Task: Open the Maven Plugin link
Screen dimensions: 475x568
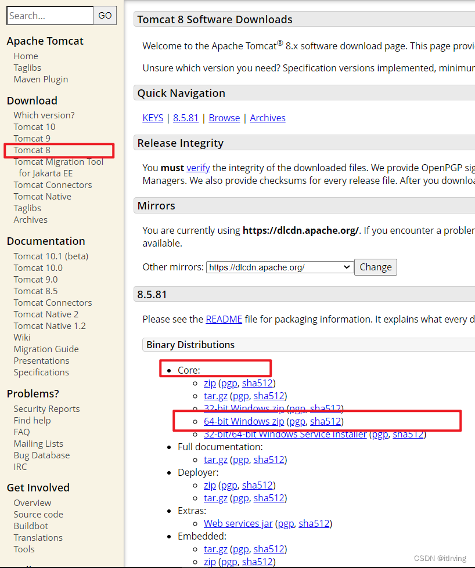Action: (41, 79)
